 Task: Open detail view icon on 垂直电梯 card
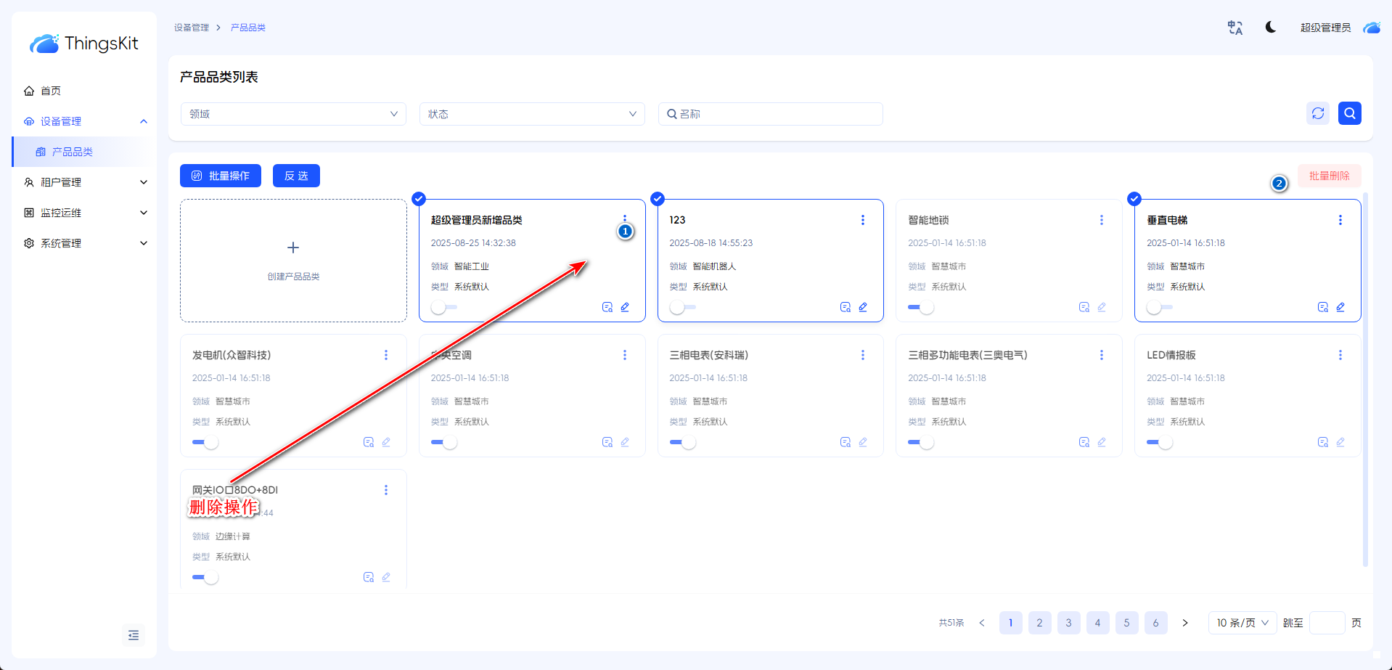1322,307
